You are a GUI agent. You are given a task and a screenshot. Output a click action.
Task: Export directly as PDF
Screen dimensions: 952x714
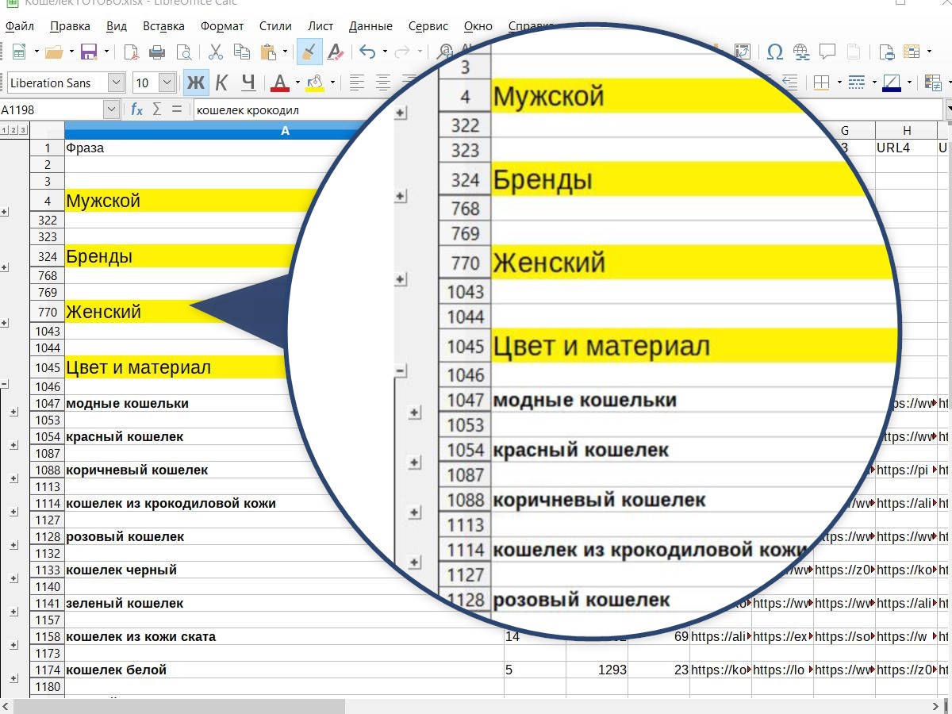click(132, 52)
